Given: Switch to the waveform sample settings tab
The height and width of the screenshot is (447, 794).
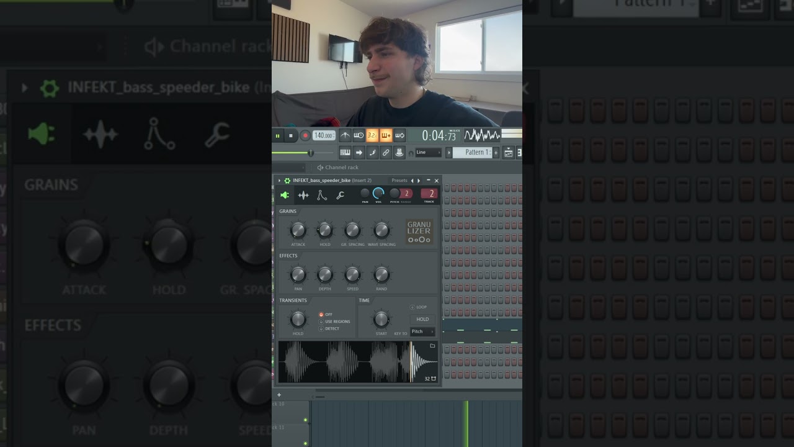Looking at the screenshot, I should coord(303,195).
